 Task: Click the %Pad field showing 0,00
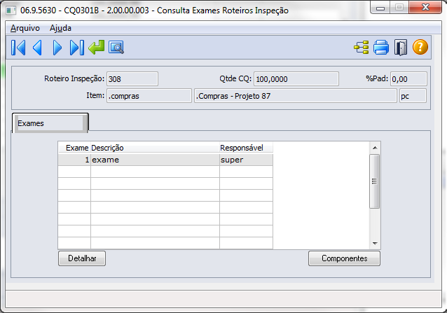point(408,79)
